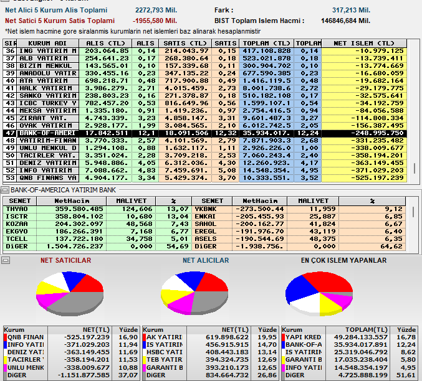This screenshot has width=422, height=381.
Task: Click the ISCTR stock row
Action: (x=97, y=217)
